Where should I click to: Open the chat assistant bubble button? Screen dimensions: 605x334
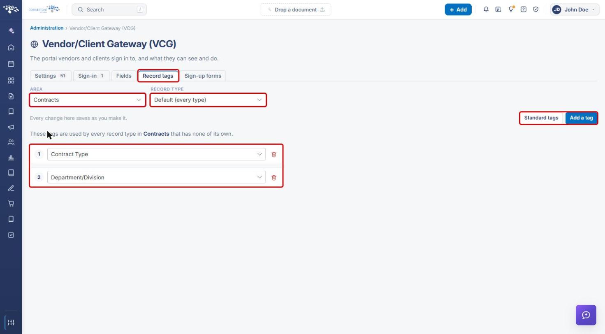point(586,315)
